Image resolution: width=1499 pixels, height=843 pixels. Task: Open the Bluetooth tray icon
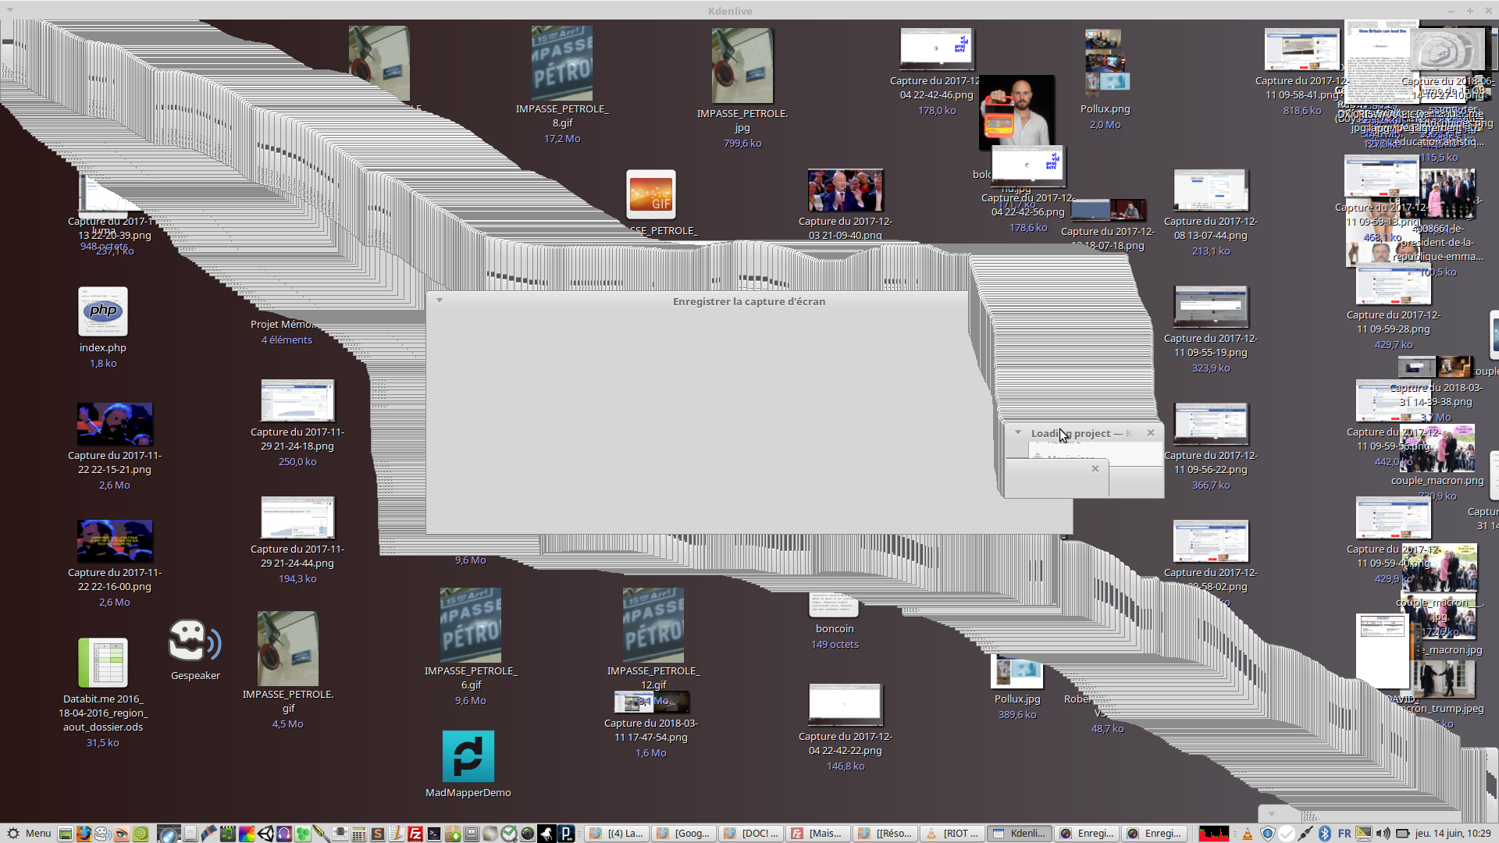pos(1325,834)
